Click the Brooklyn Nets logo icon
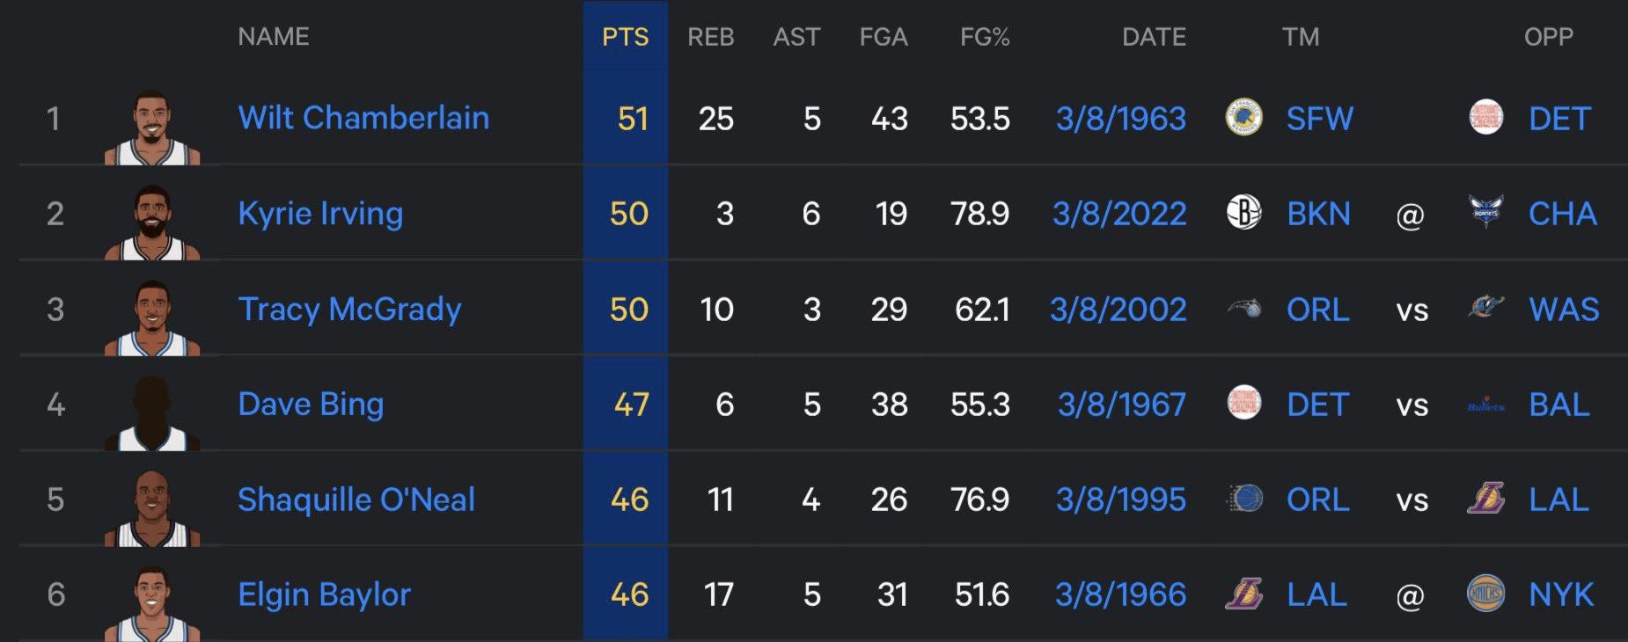The width and height of the screenshot is (1628, 642). (x=1243, y=213)
